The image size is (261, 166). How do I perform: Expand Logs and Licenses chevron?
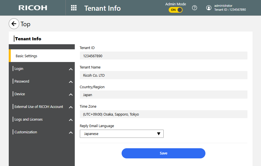71,120
